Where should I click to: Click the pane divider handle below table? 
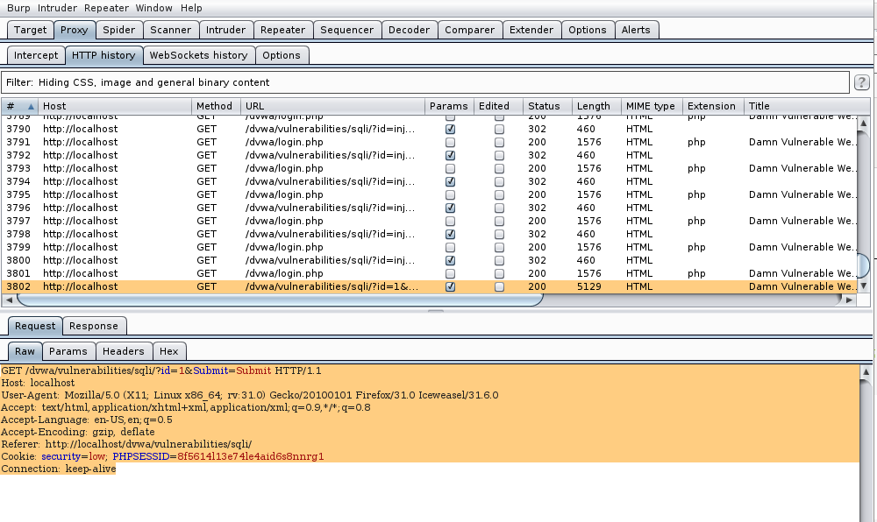click(x=436, y=311)
